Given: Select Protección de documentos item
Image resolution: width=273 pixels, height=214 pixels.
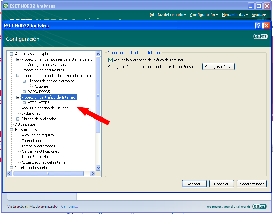Looking at the screenshot, I should [x=43, y=70].
